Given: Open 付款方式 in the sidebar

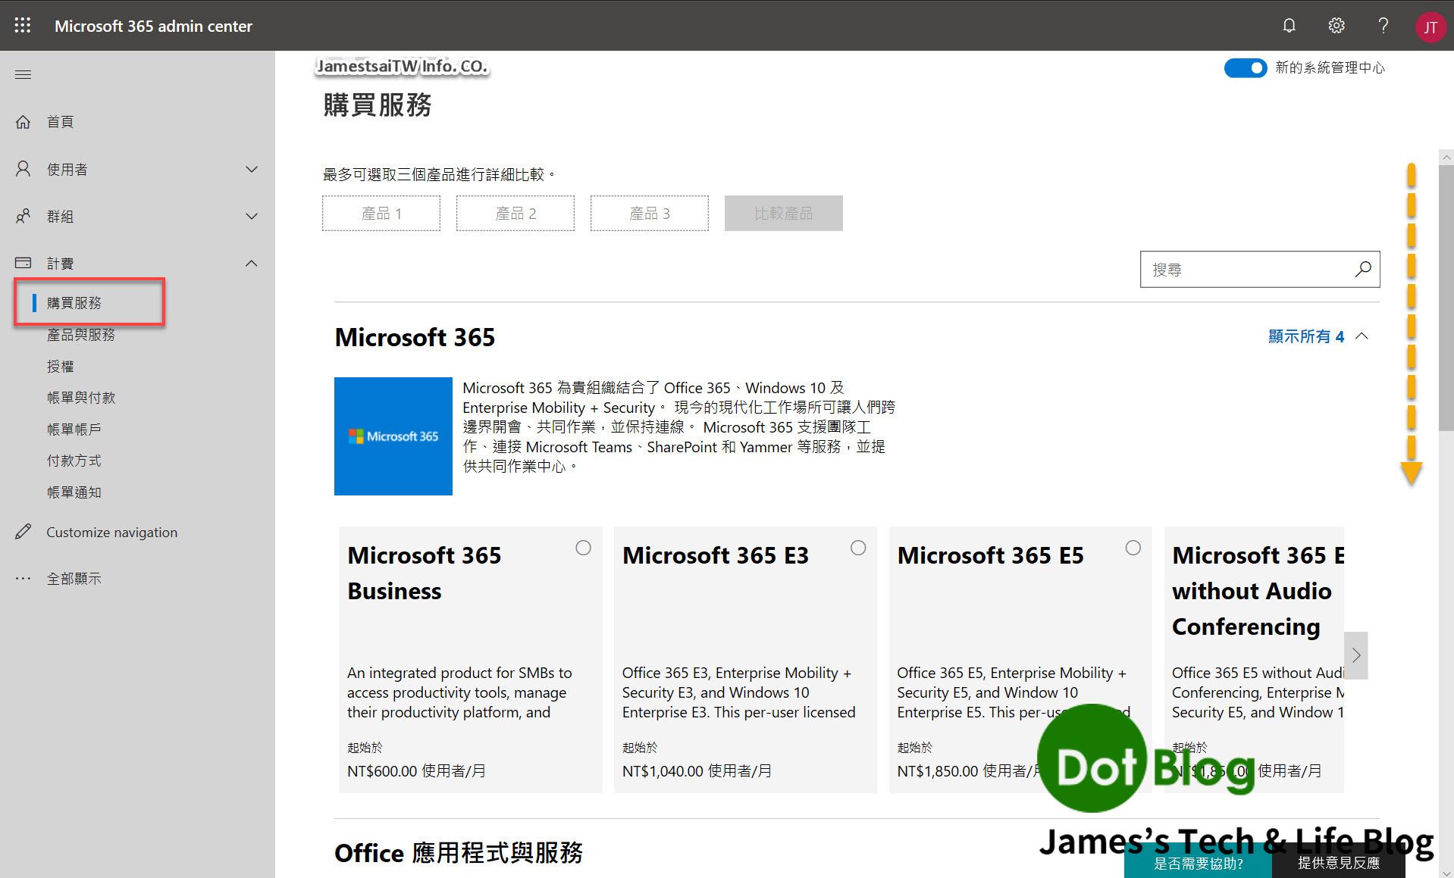Looking at the screenshot, I should (x=74, y=461).
